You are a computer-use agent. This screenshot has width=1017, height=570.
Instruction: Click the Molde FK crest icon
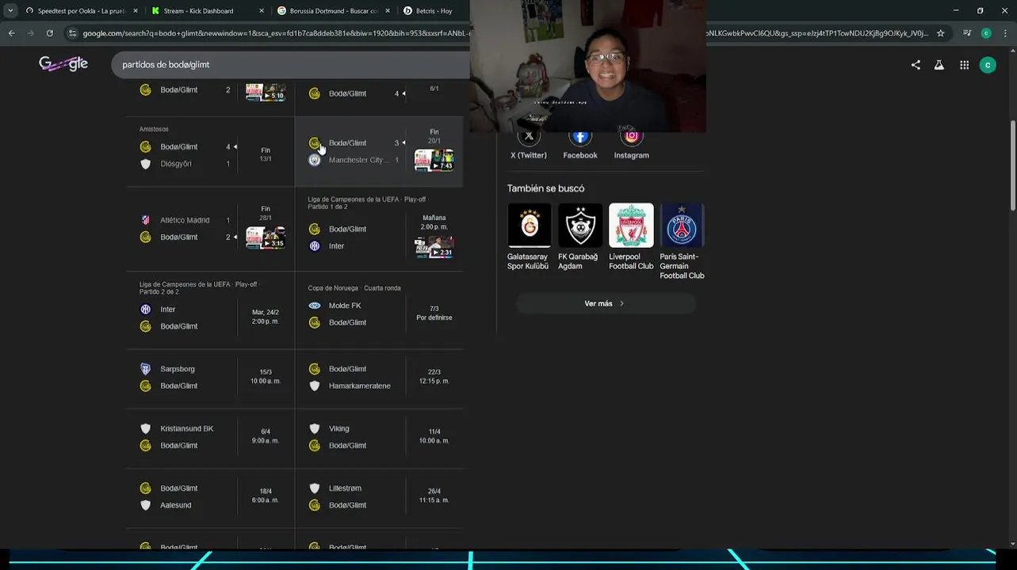click(x=315, y=306)
